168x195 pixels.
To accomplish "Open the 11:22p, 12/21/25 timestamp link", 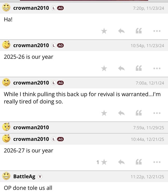I will 147,177.
